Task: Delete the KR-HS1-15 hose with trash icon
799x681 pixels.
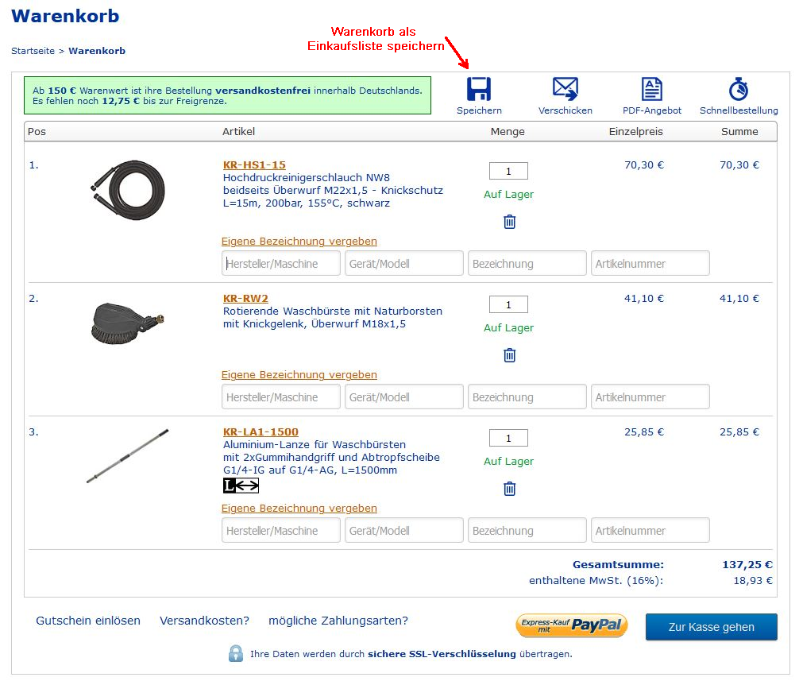Action: [509, 222]
